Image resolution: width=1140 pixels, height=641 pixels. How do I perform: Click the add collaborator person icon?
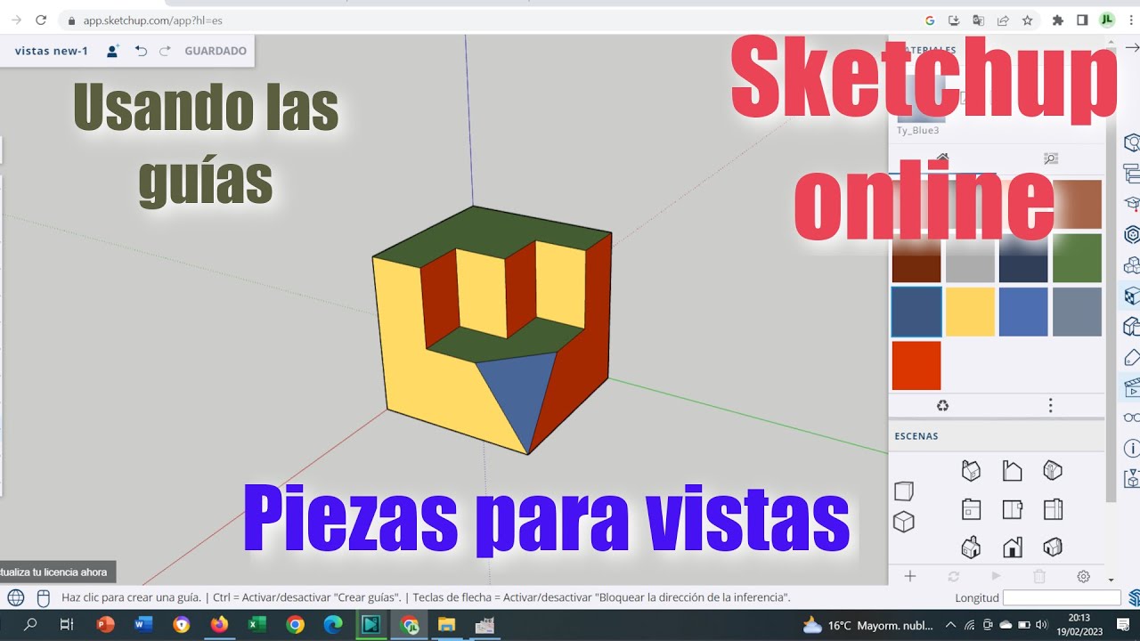pyautogui.click(x=113, y=51)
